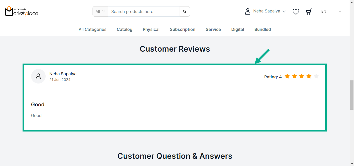The width and height of the screenshot is (354, 166).
Task: Click the first rating star
Action: [x=287, y=76]
